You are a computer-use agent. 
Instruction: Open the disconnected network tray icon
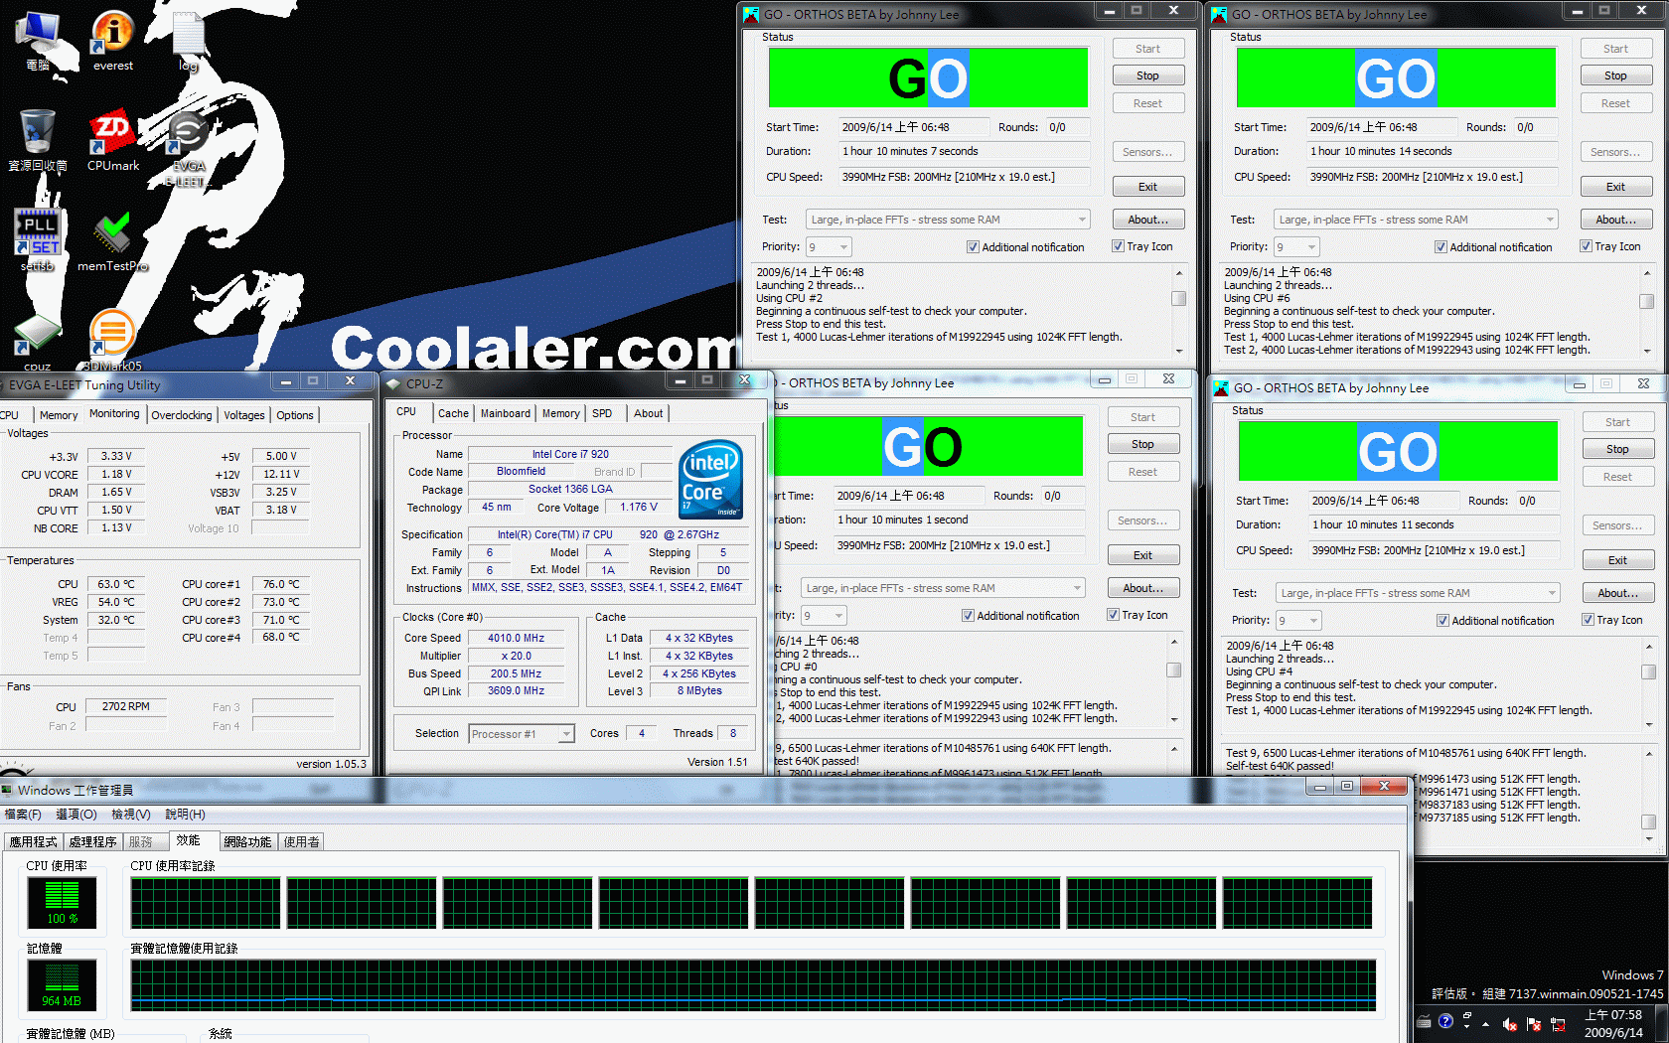click(x=1558, y=1023)
